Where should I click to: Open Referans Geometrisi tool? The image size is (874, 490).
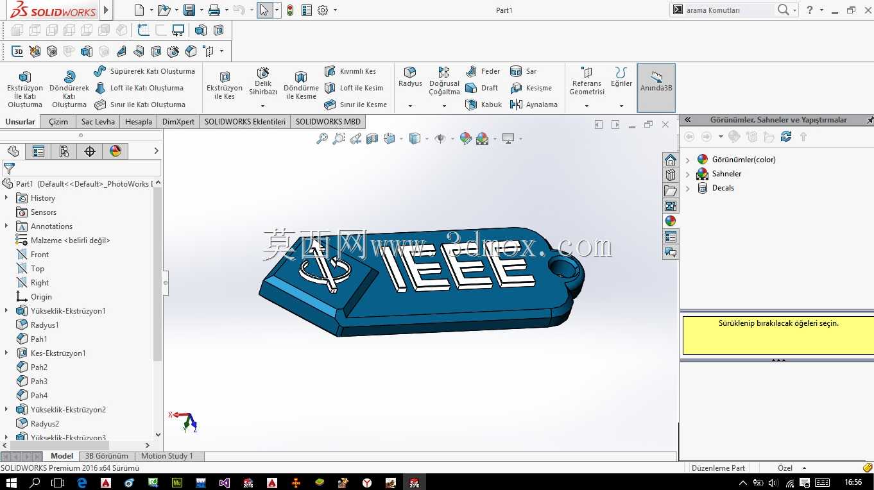click(587, 81)
